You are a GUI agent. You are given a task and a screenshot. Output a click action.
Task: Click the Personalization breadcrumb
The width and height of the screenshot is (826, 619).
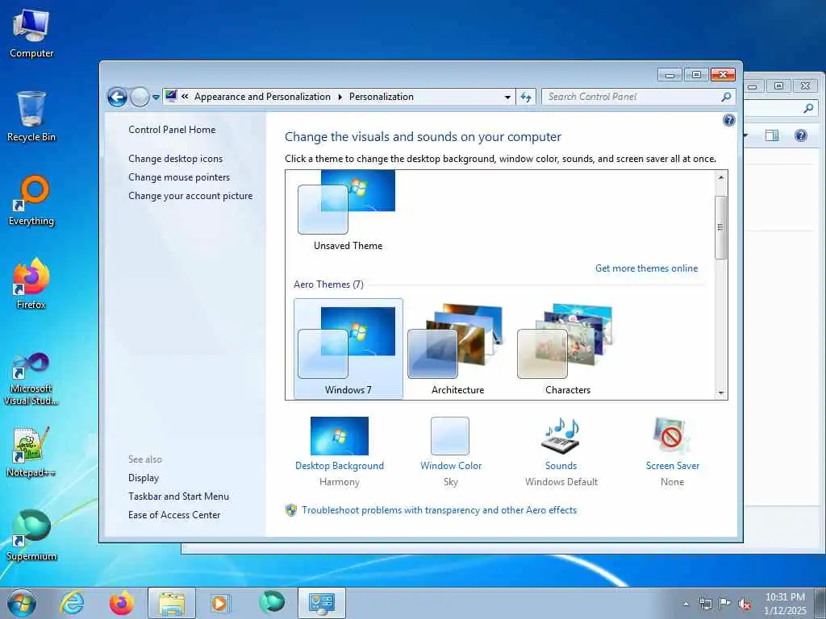[x=382, y=97]
